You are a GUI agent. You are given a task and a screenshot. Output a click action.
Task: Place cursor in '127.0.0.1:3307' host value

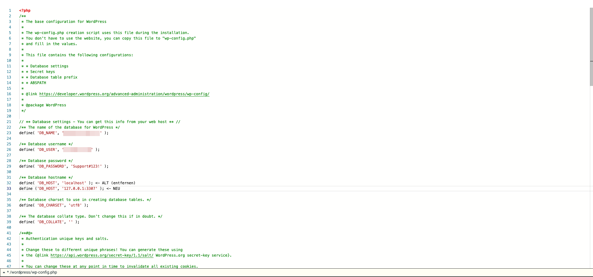coord(80,189)
